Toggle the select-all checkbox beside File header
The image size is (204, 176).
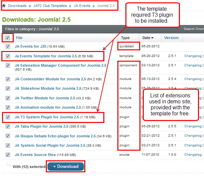tap(8, 38)
